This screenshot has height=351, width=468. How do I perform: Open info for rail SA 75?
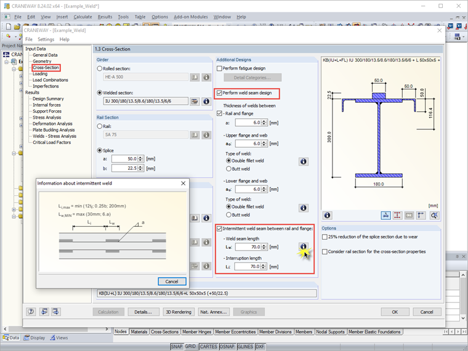[206, 135]
